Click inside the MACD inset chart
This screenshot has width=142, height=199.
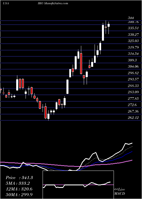point(78,185)
